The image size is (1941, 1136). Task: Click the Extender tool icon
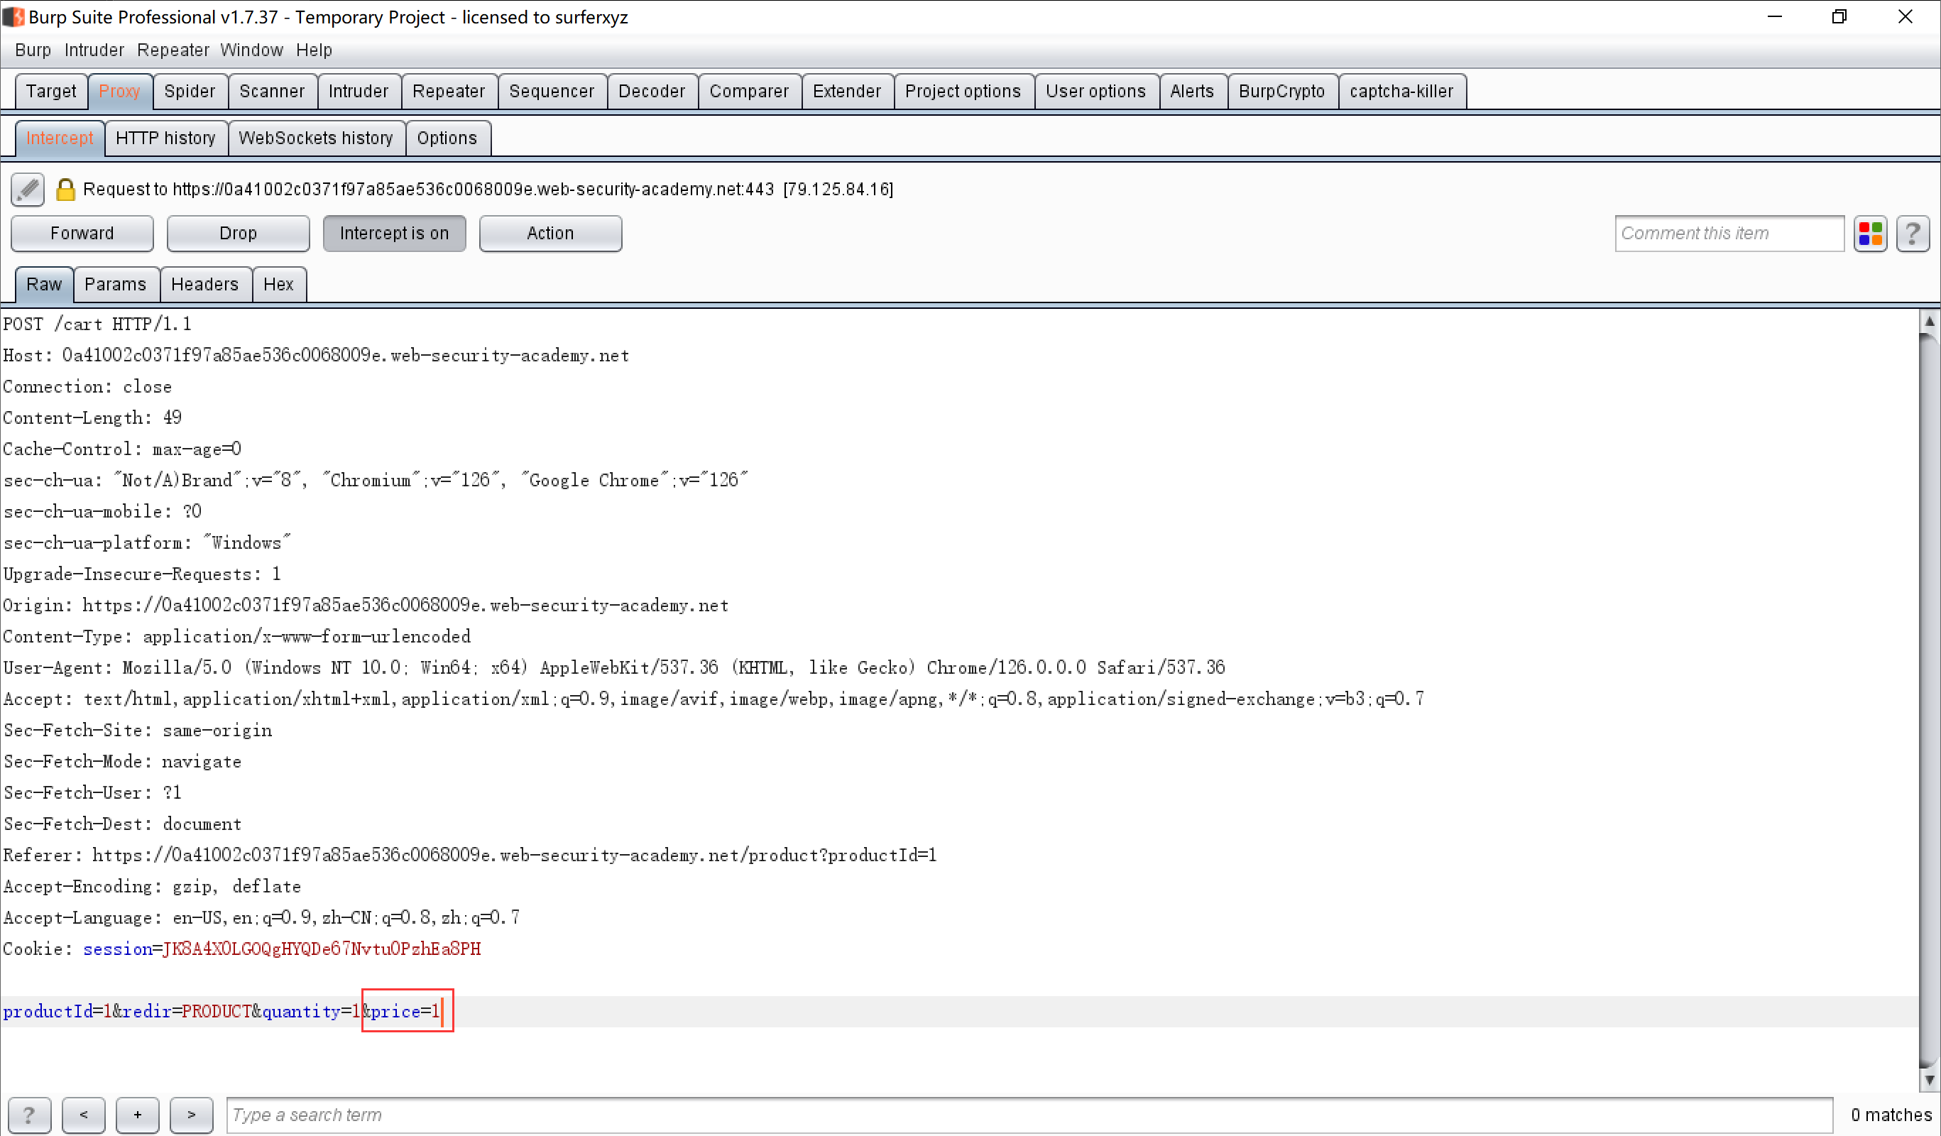pyautogui.click(x=846, y=91)
